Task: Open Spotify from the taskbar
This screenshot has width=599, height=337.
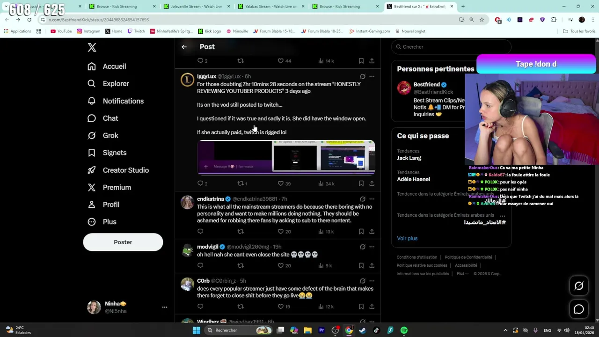Action: click(x=404, y=330)
